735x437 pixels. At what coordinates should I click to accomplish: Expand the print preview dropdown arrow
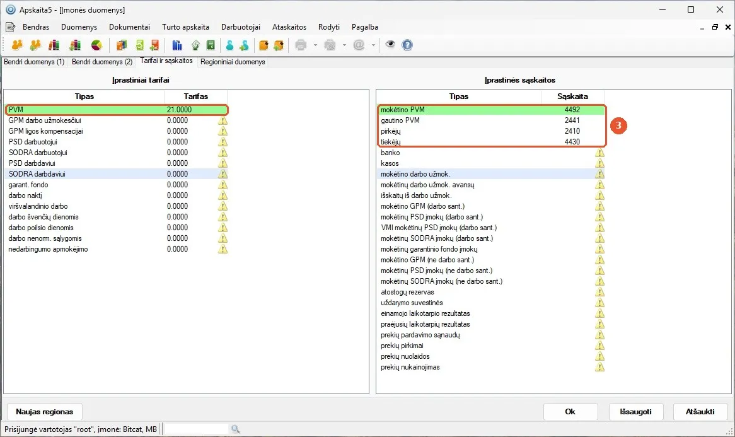[345, 45]
